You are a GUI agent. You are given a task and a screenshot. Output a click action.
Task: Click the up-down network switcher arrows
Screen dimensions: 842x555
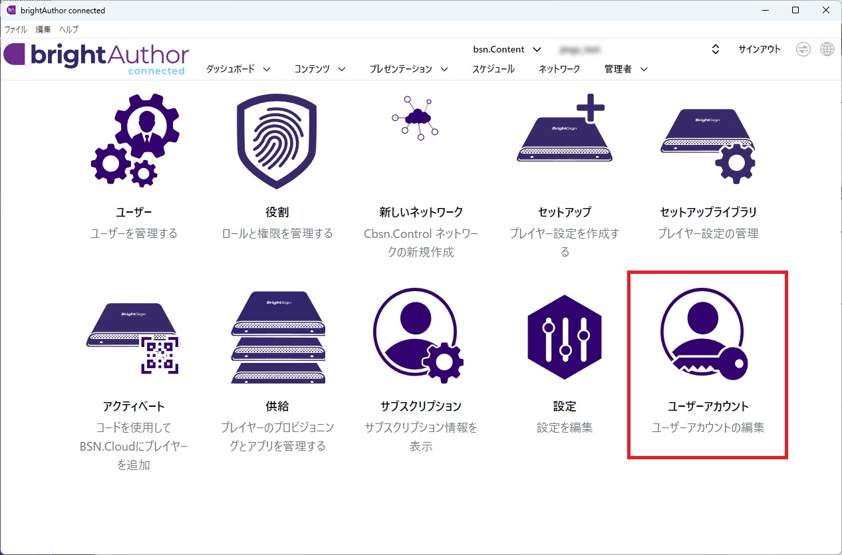(716, 49)
